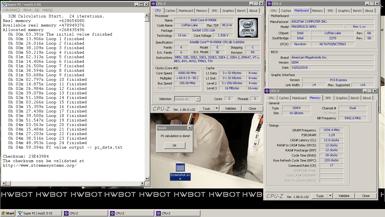Click the Super PI title bar icon
The image size is (385, 217).
5,4
